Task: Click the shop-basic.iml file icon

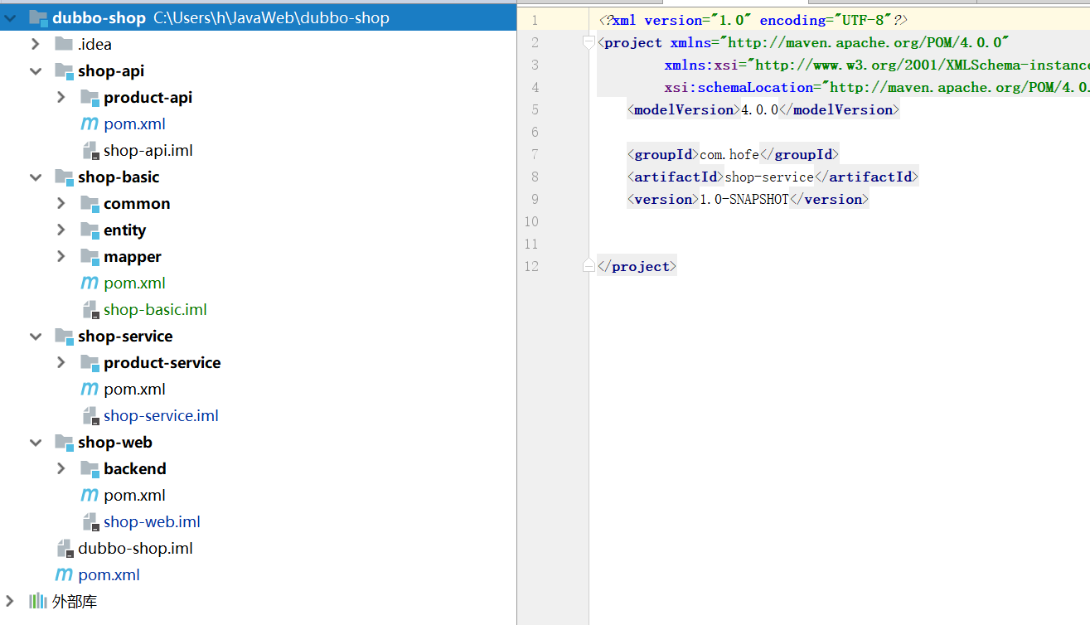Action: (x=90, y=310)
